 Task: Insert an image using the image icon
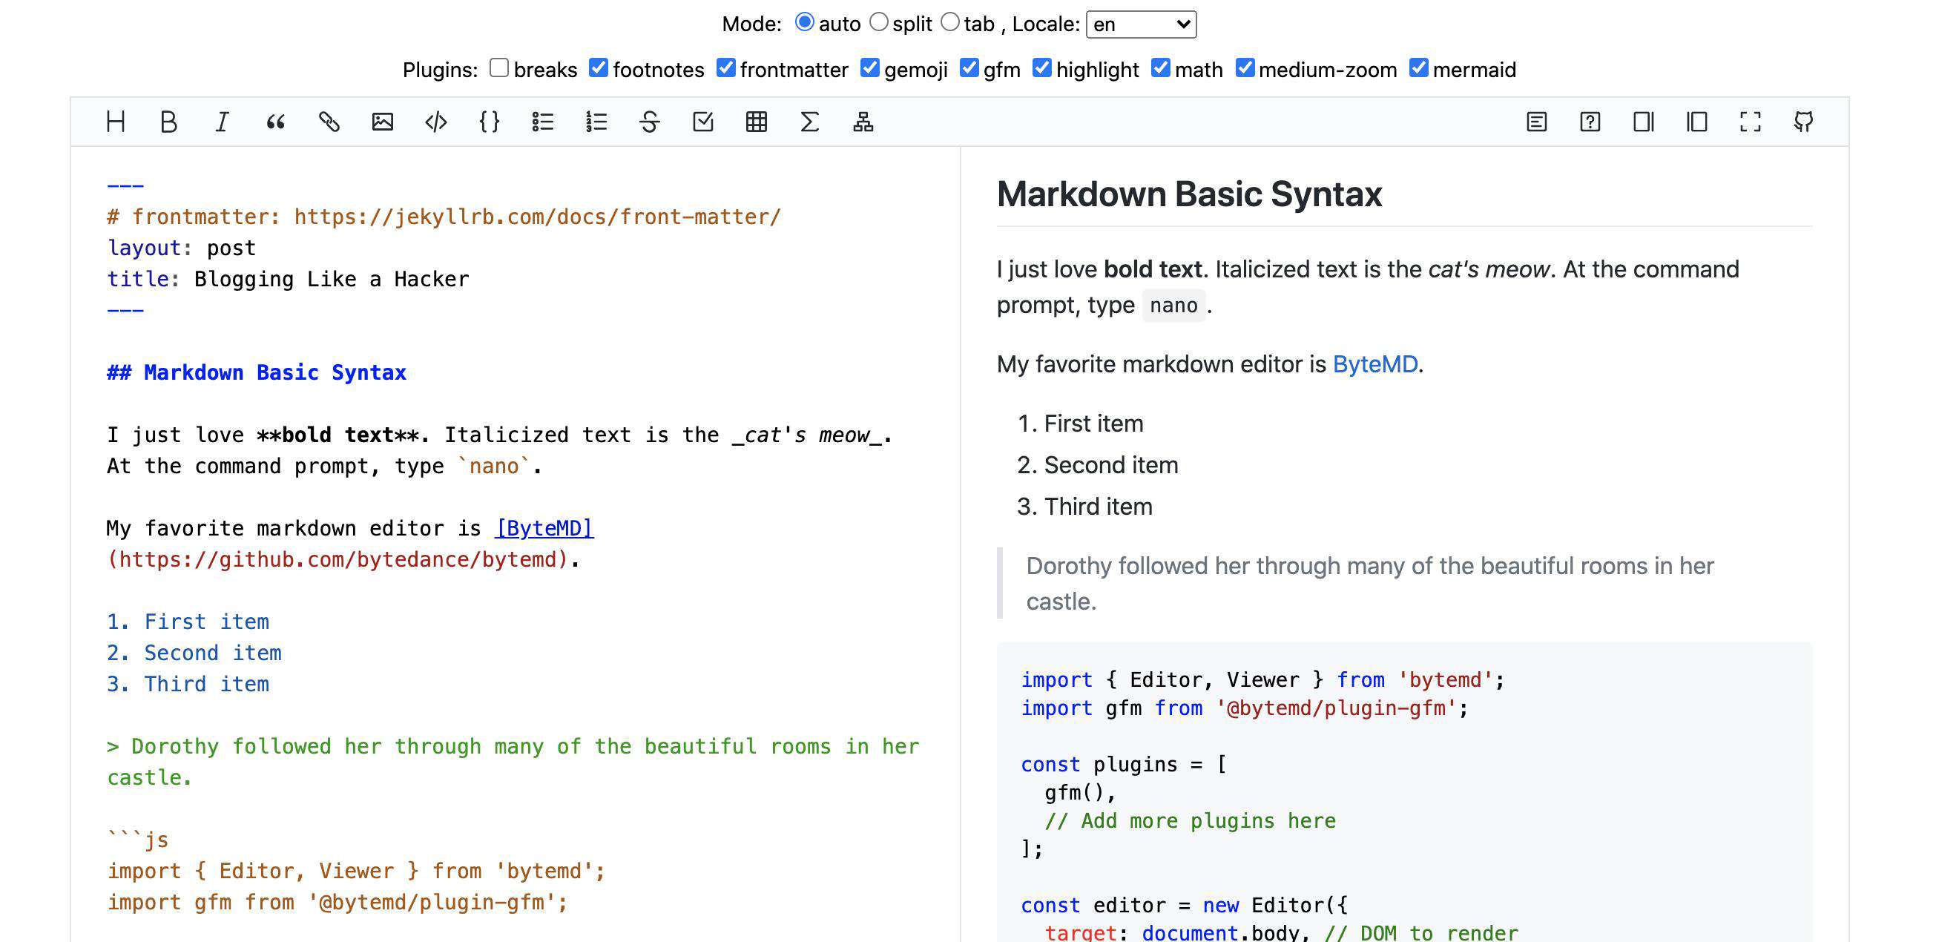coord(383,122)
